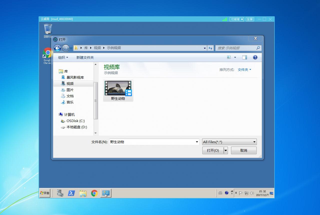Screen dimensions: 320x215
Task: Change view using the view icon
Action: click(229, 57)
